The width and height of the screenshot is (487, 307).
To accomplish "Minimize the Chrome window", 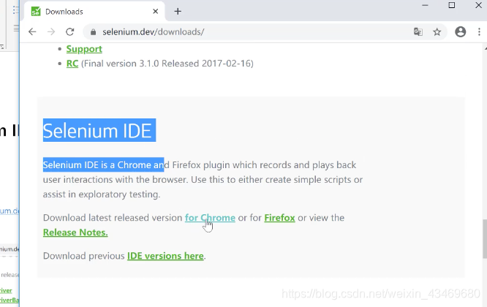I will 425,5.
